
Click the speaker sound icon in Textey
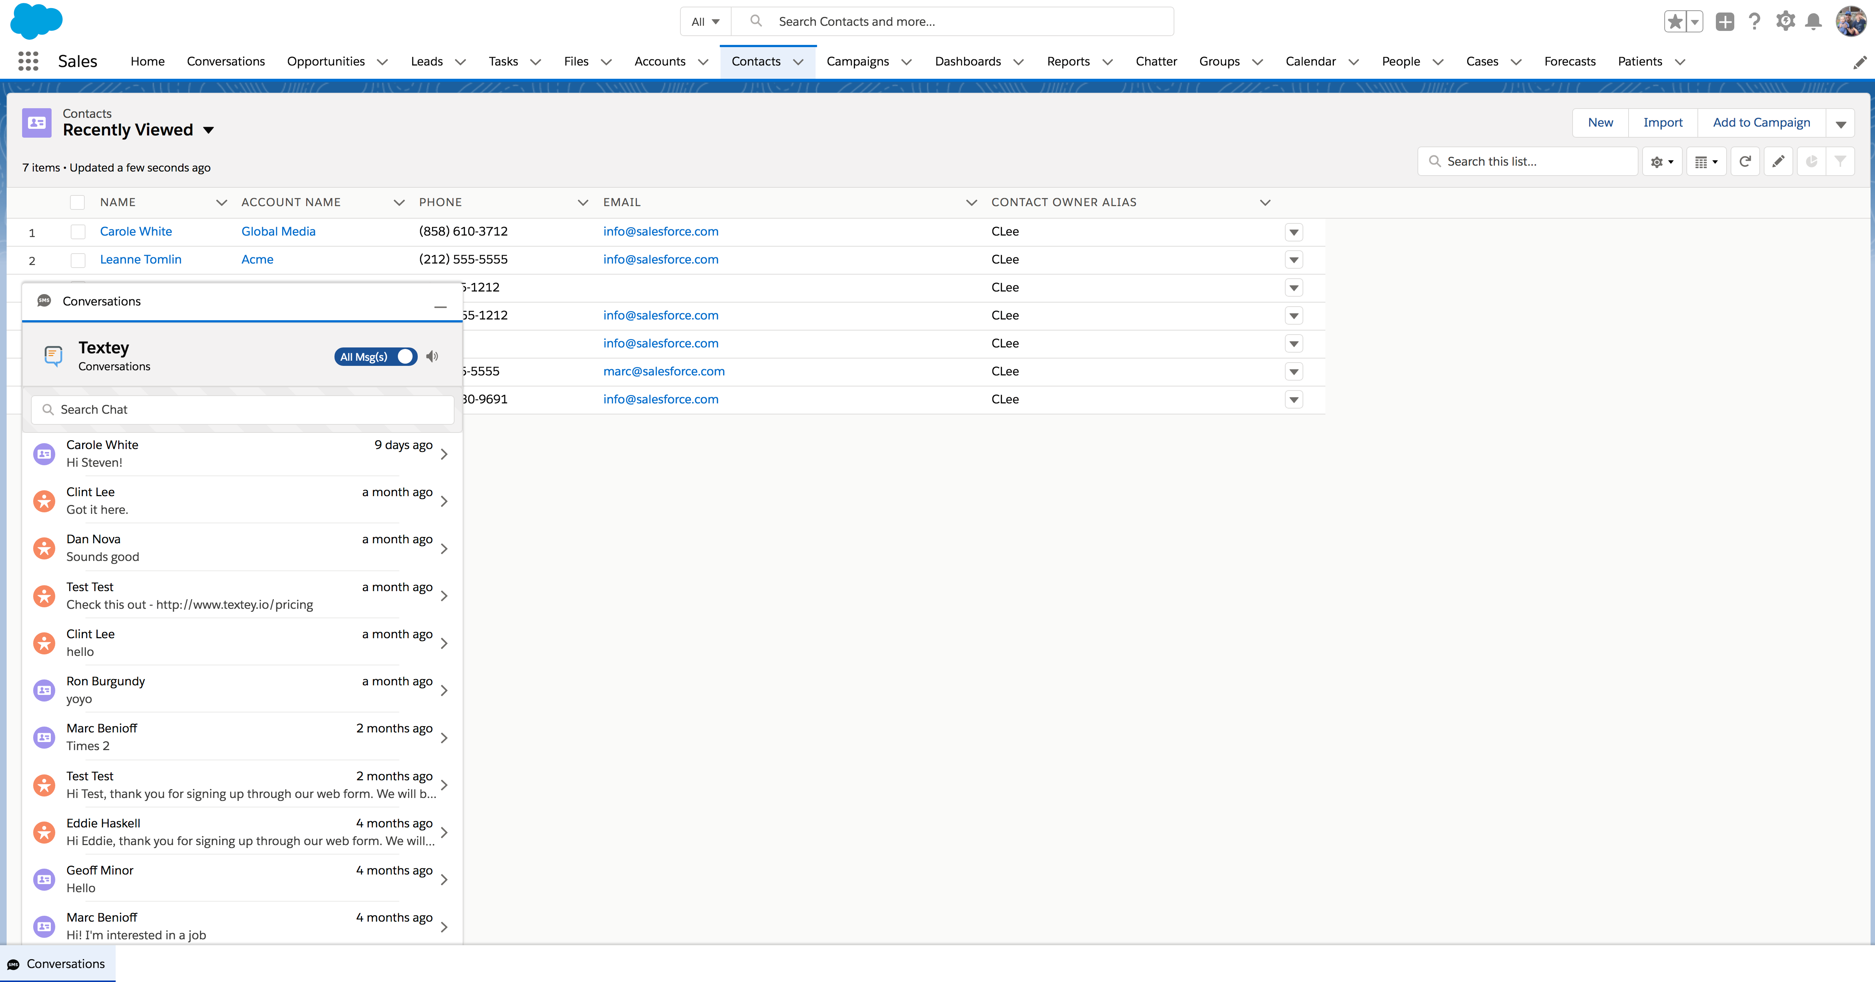tap(432, 356)
